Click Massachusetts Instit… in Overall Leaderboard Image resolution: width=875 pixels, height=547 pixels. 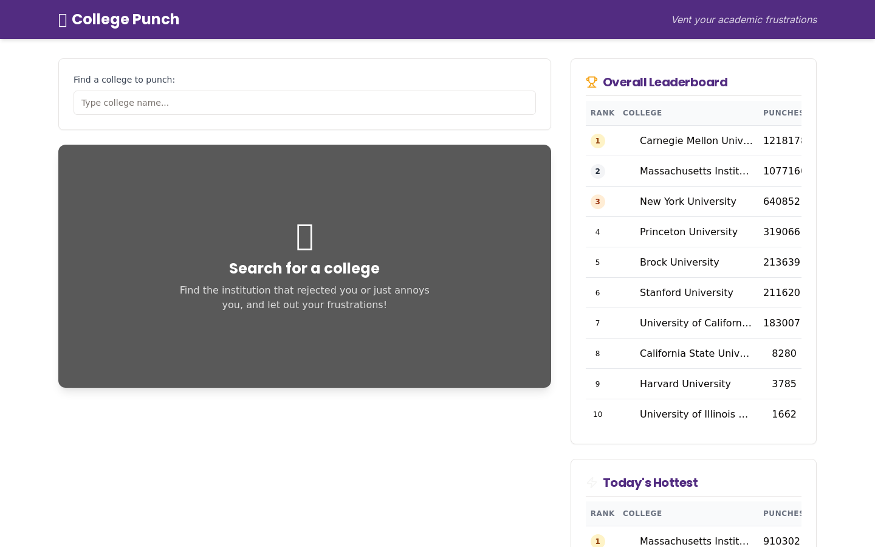[x=695, y=171]
